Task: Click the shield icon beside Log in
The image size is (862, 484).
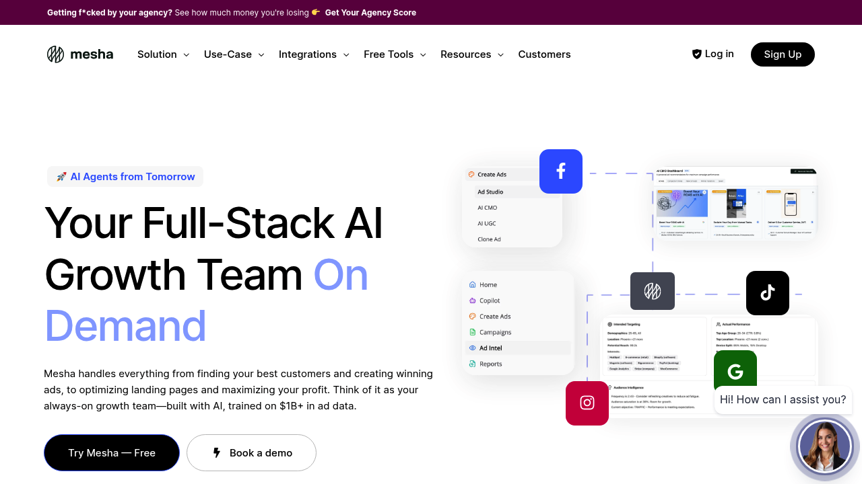Action: [696, 54]
